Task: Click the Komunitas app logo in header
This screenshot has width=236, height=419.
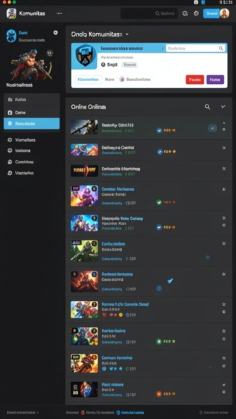Action: pyautogui.click(x=11, y=14)
